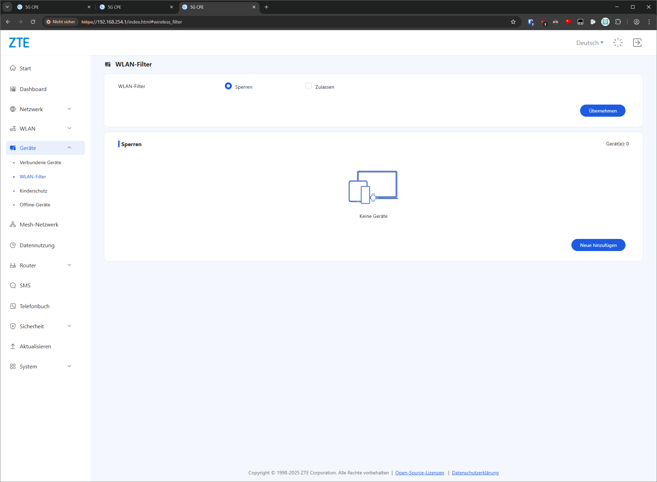Click the Telefonbuch icon
Image resolution: width=657 pixels, height=482 pixels.
click(x=13, y=306)
